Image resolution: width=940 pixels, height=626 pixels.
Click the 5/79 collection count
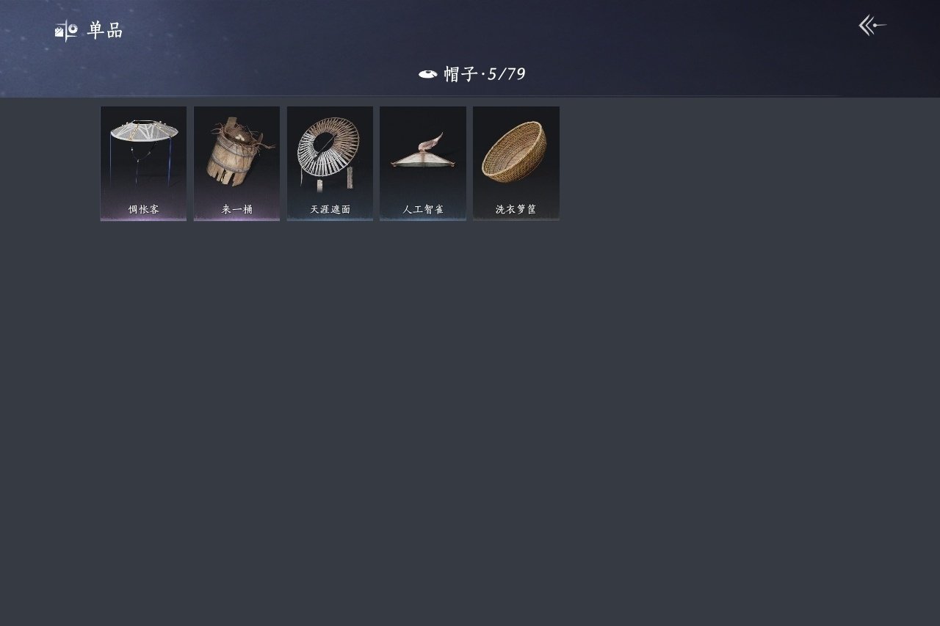[x=507, y=74]
